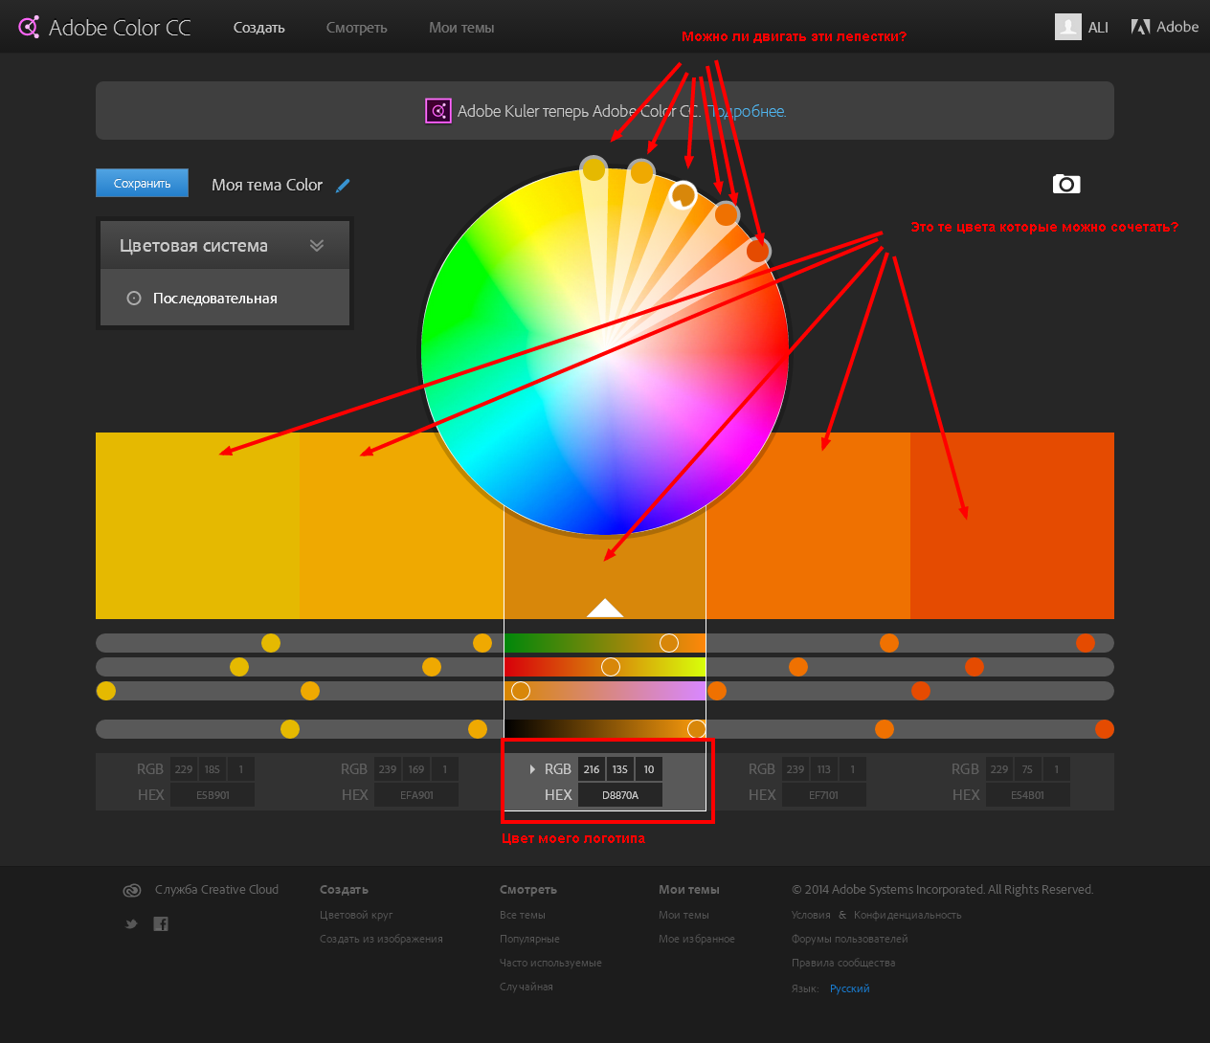Open the Цветовой круг footer link
Viewport: 1210px width, 1043px height.
(x=356, y=915)
